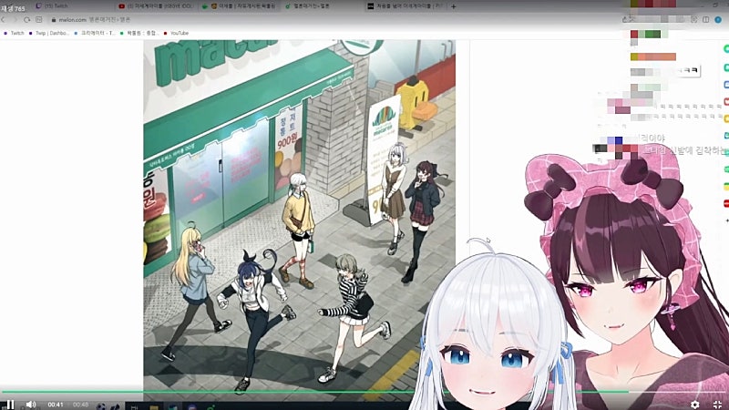Reload the page with the refresh icon

click(x=27, y=19)
